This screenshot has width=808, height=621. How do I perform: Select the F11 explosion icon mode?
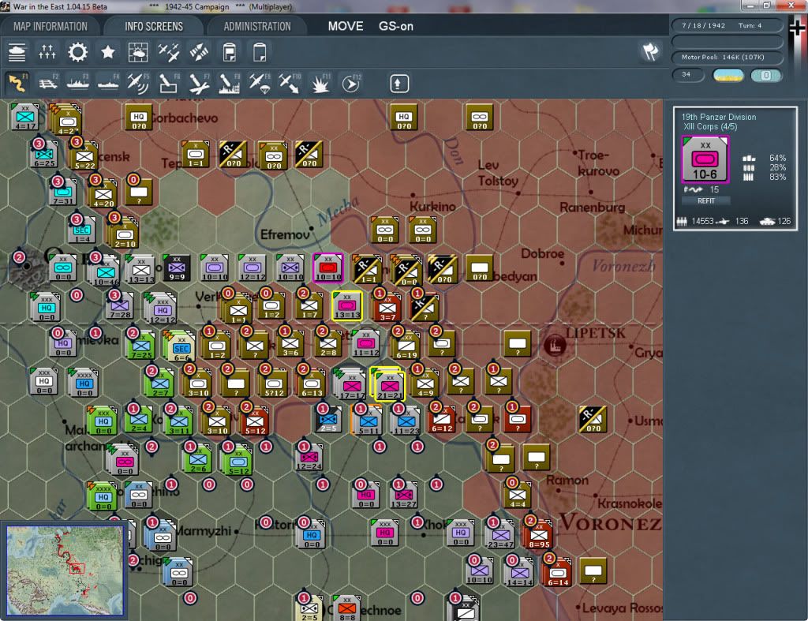[320, 83]
